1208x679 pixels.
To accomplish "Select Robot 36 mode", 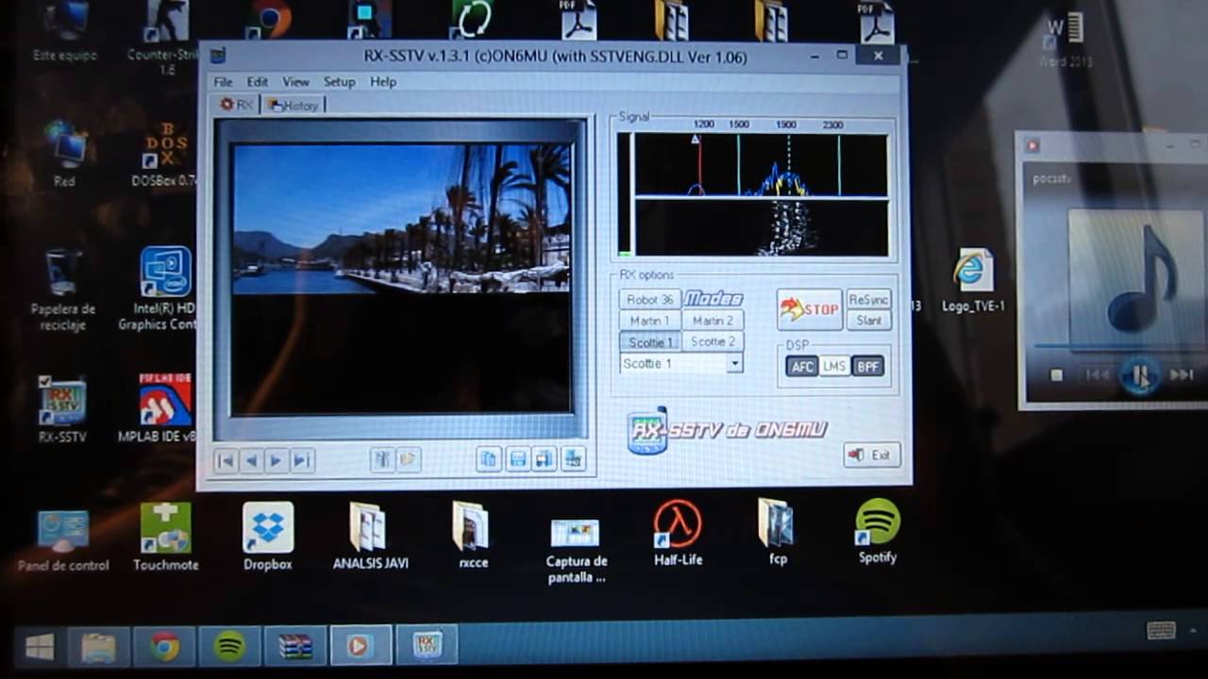I will tap(650, 300).
